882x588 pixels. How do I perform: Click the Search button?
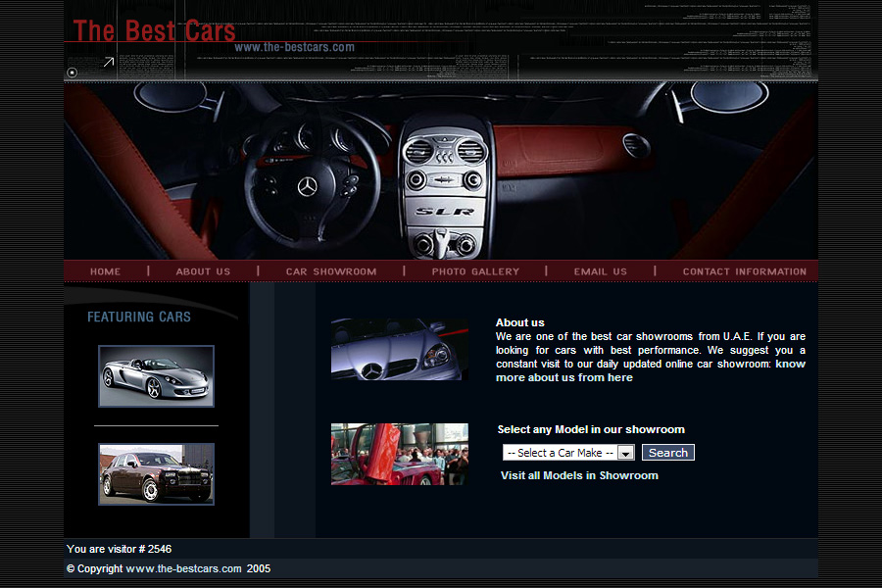pyautogui.click(x=668, y=453)
